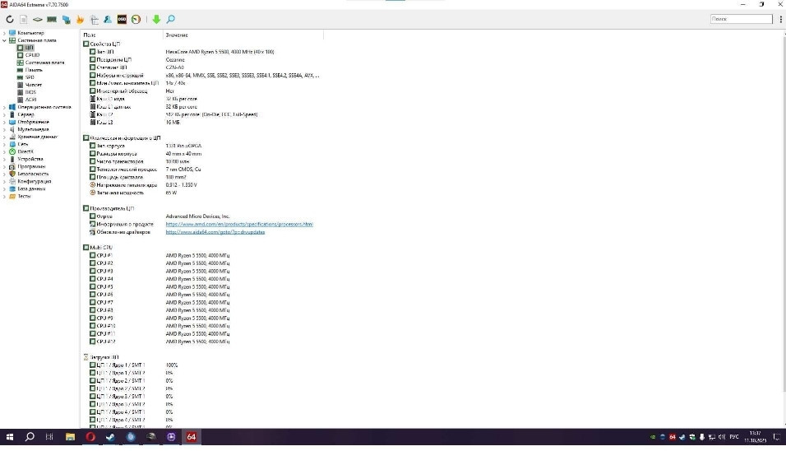Click the Multi CPU group header
786x451 pixels.
(98, 248)
